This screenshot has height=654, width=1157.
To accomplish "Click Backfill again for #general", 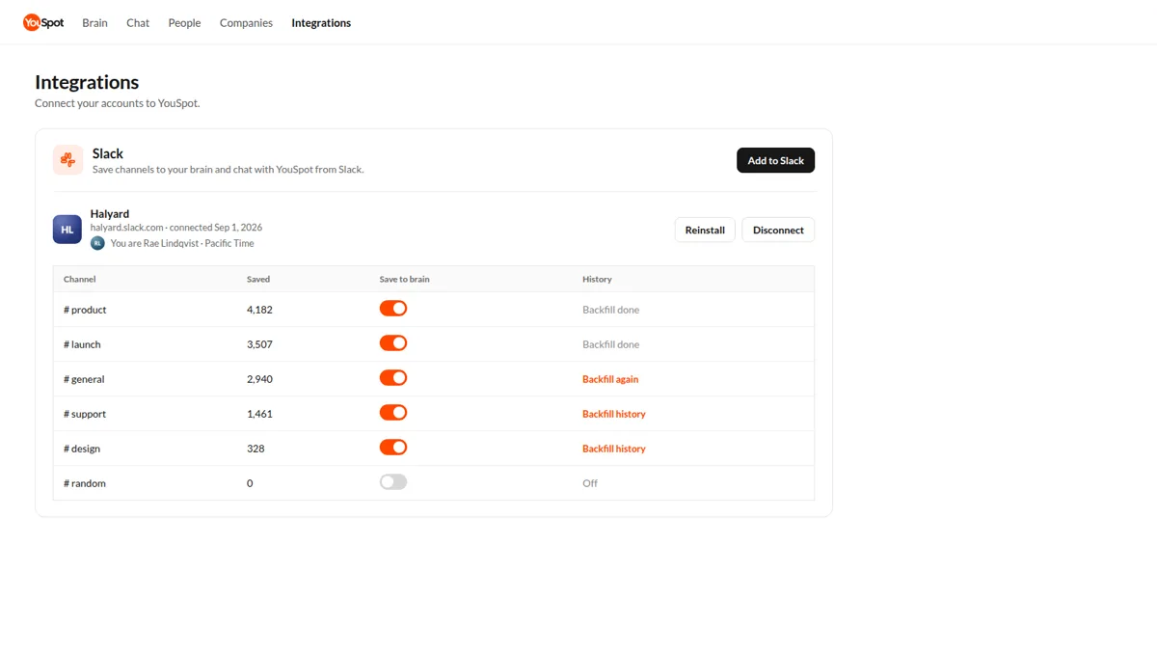I will point(610,379).
